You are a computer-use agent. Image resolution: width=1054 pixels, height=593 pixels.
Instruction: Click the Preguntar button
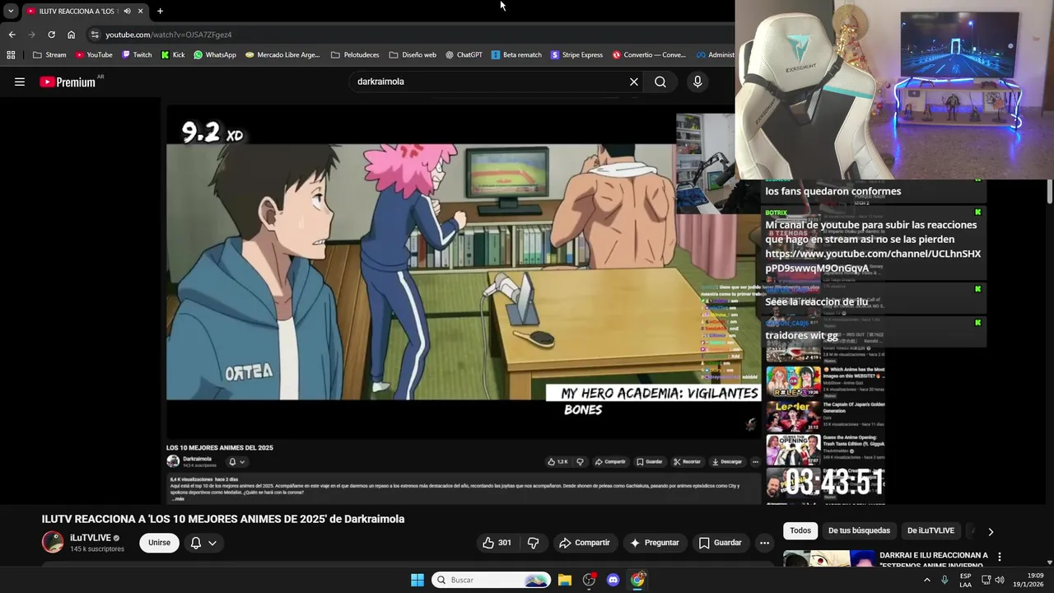655,543
